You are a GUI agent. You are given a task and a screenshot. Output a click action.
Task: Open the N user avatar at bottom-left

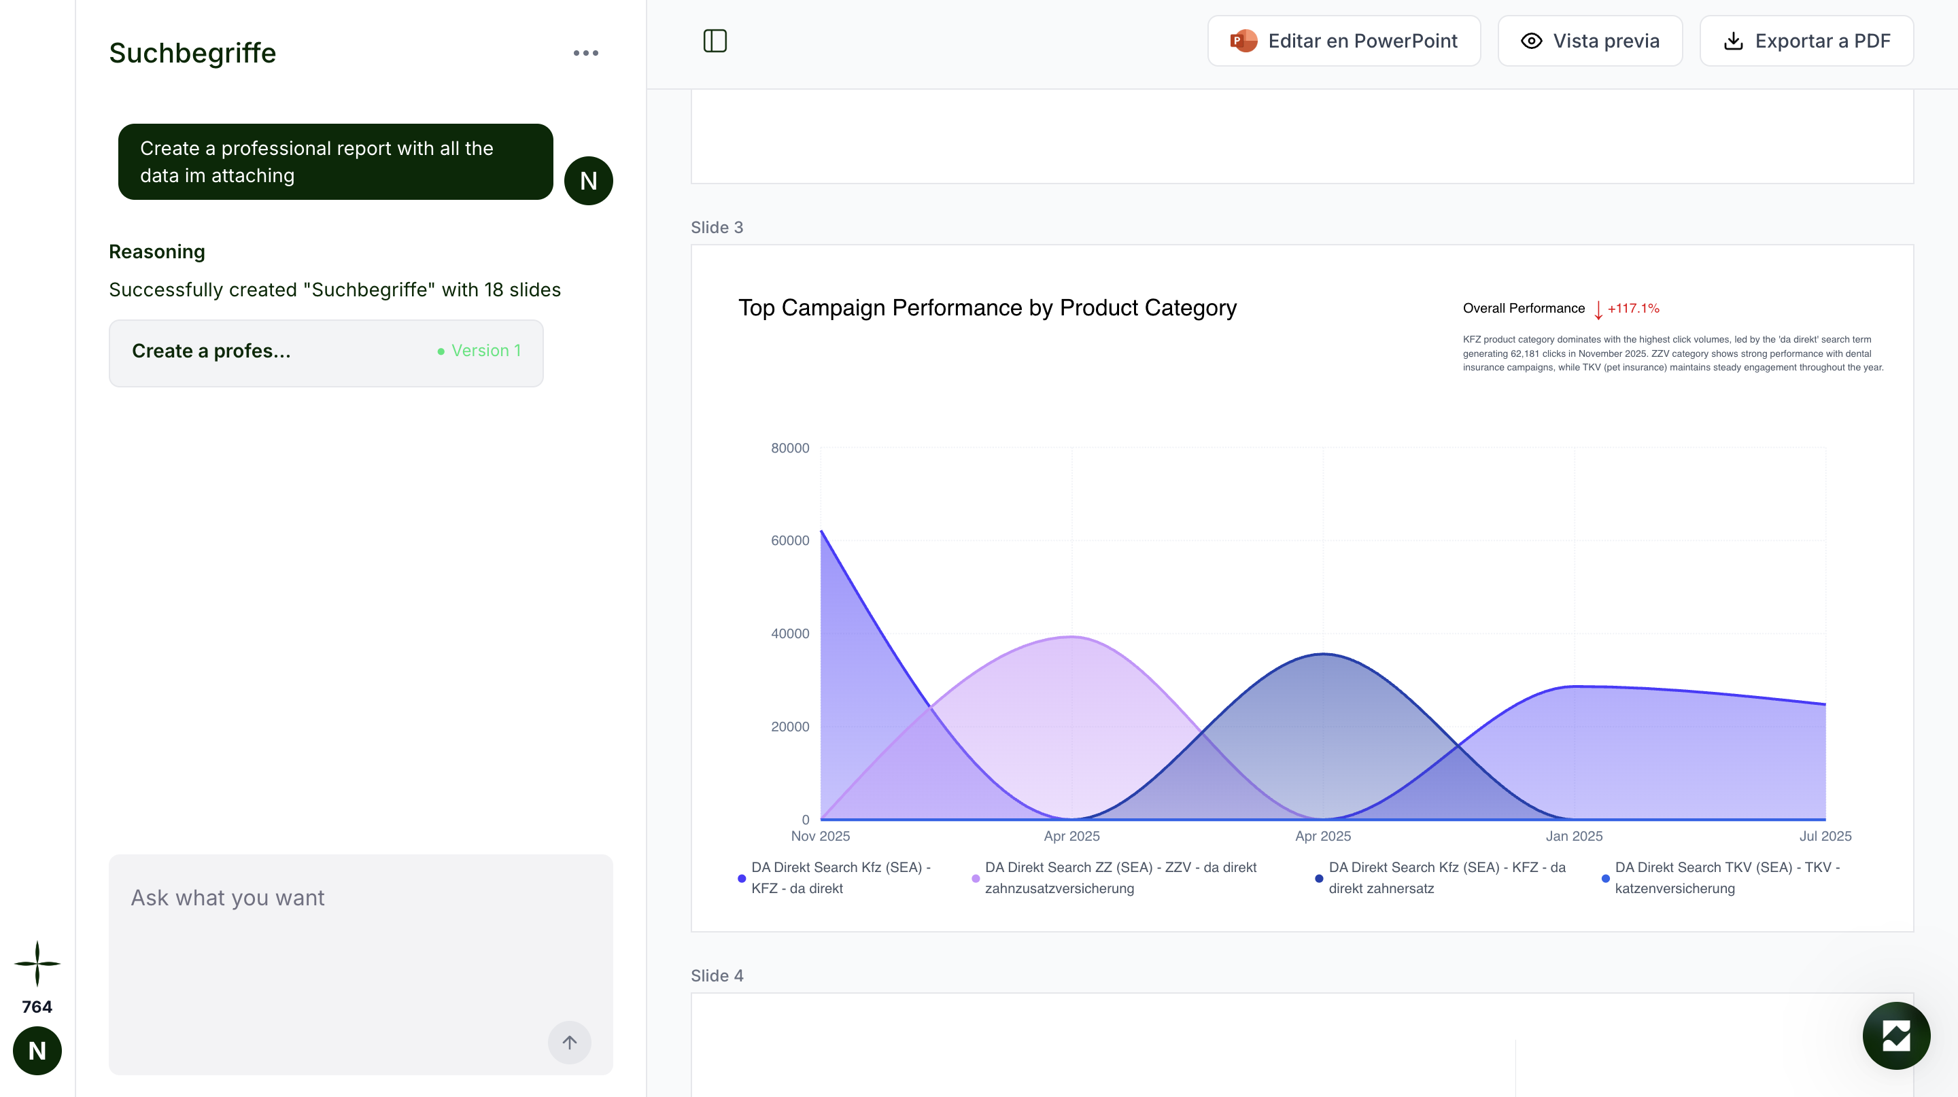pyautogui.click(x=37, y=1051)
